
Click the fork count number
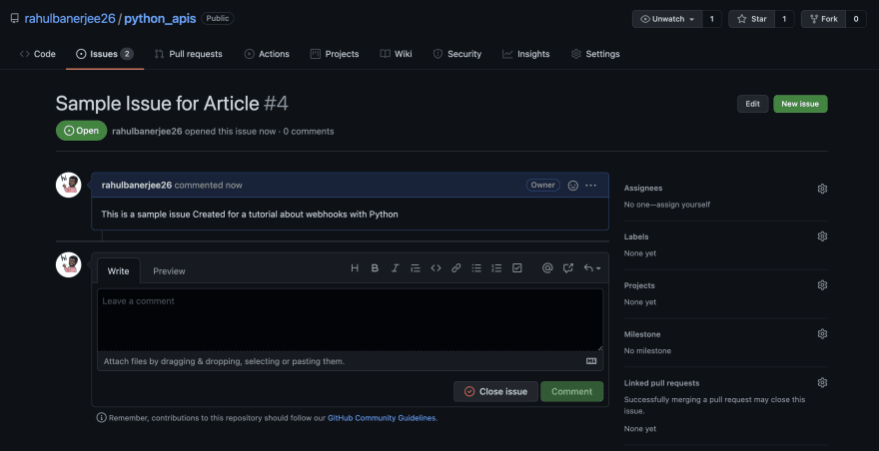click(856, 19)
